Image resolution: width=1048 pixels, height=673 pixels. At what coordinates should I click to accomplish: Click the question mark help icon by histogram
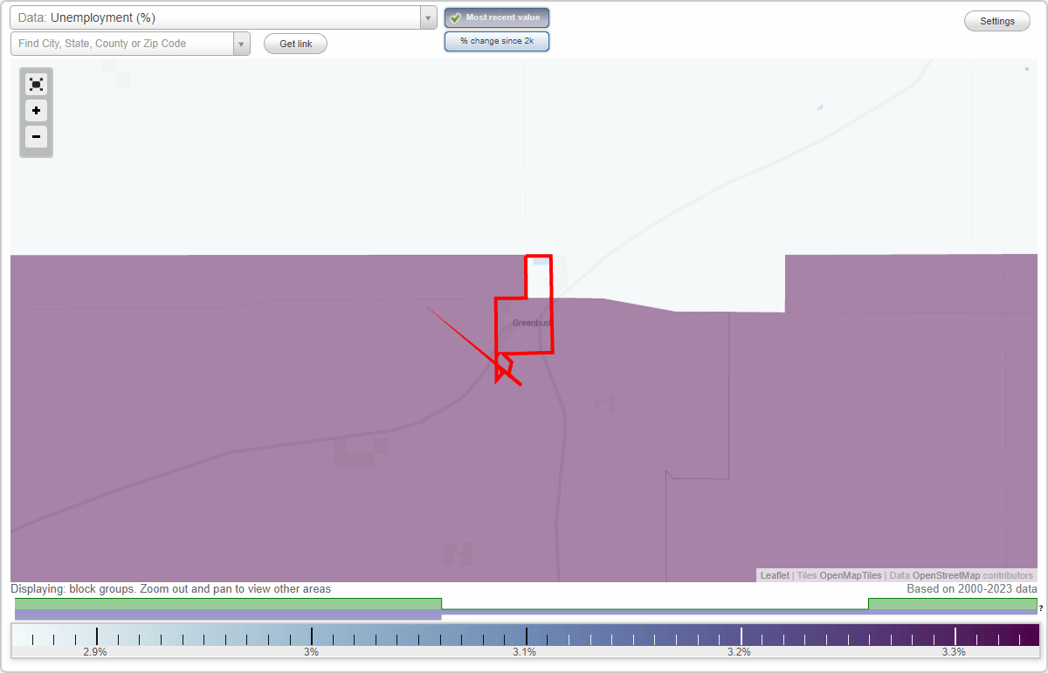tap(1041, 608)
